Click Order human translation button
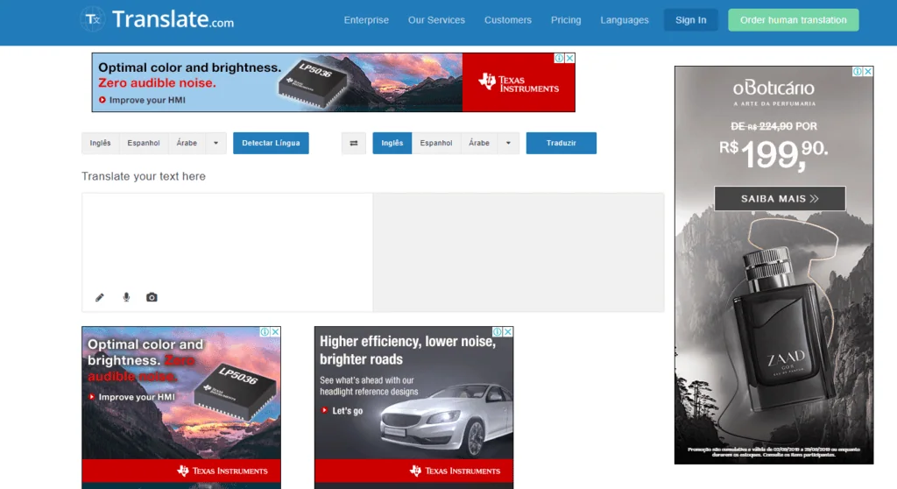Viewport: 897px width, 489px height. [794, 20]
